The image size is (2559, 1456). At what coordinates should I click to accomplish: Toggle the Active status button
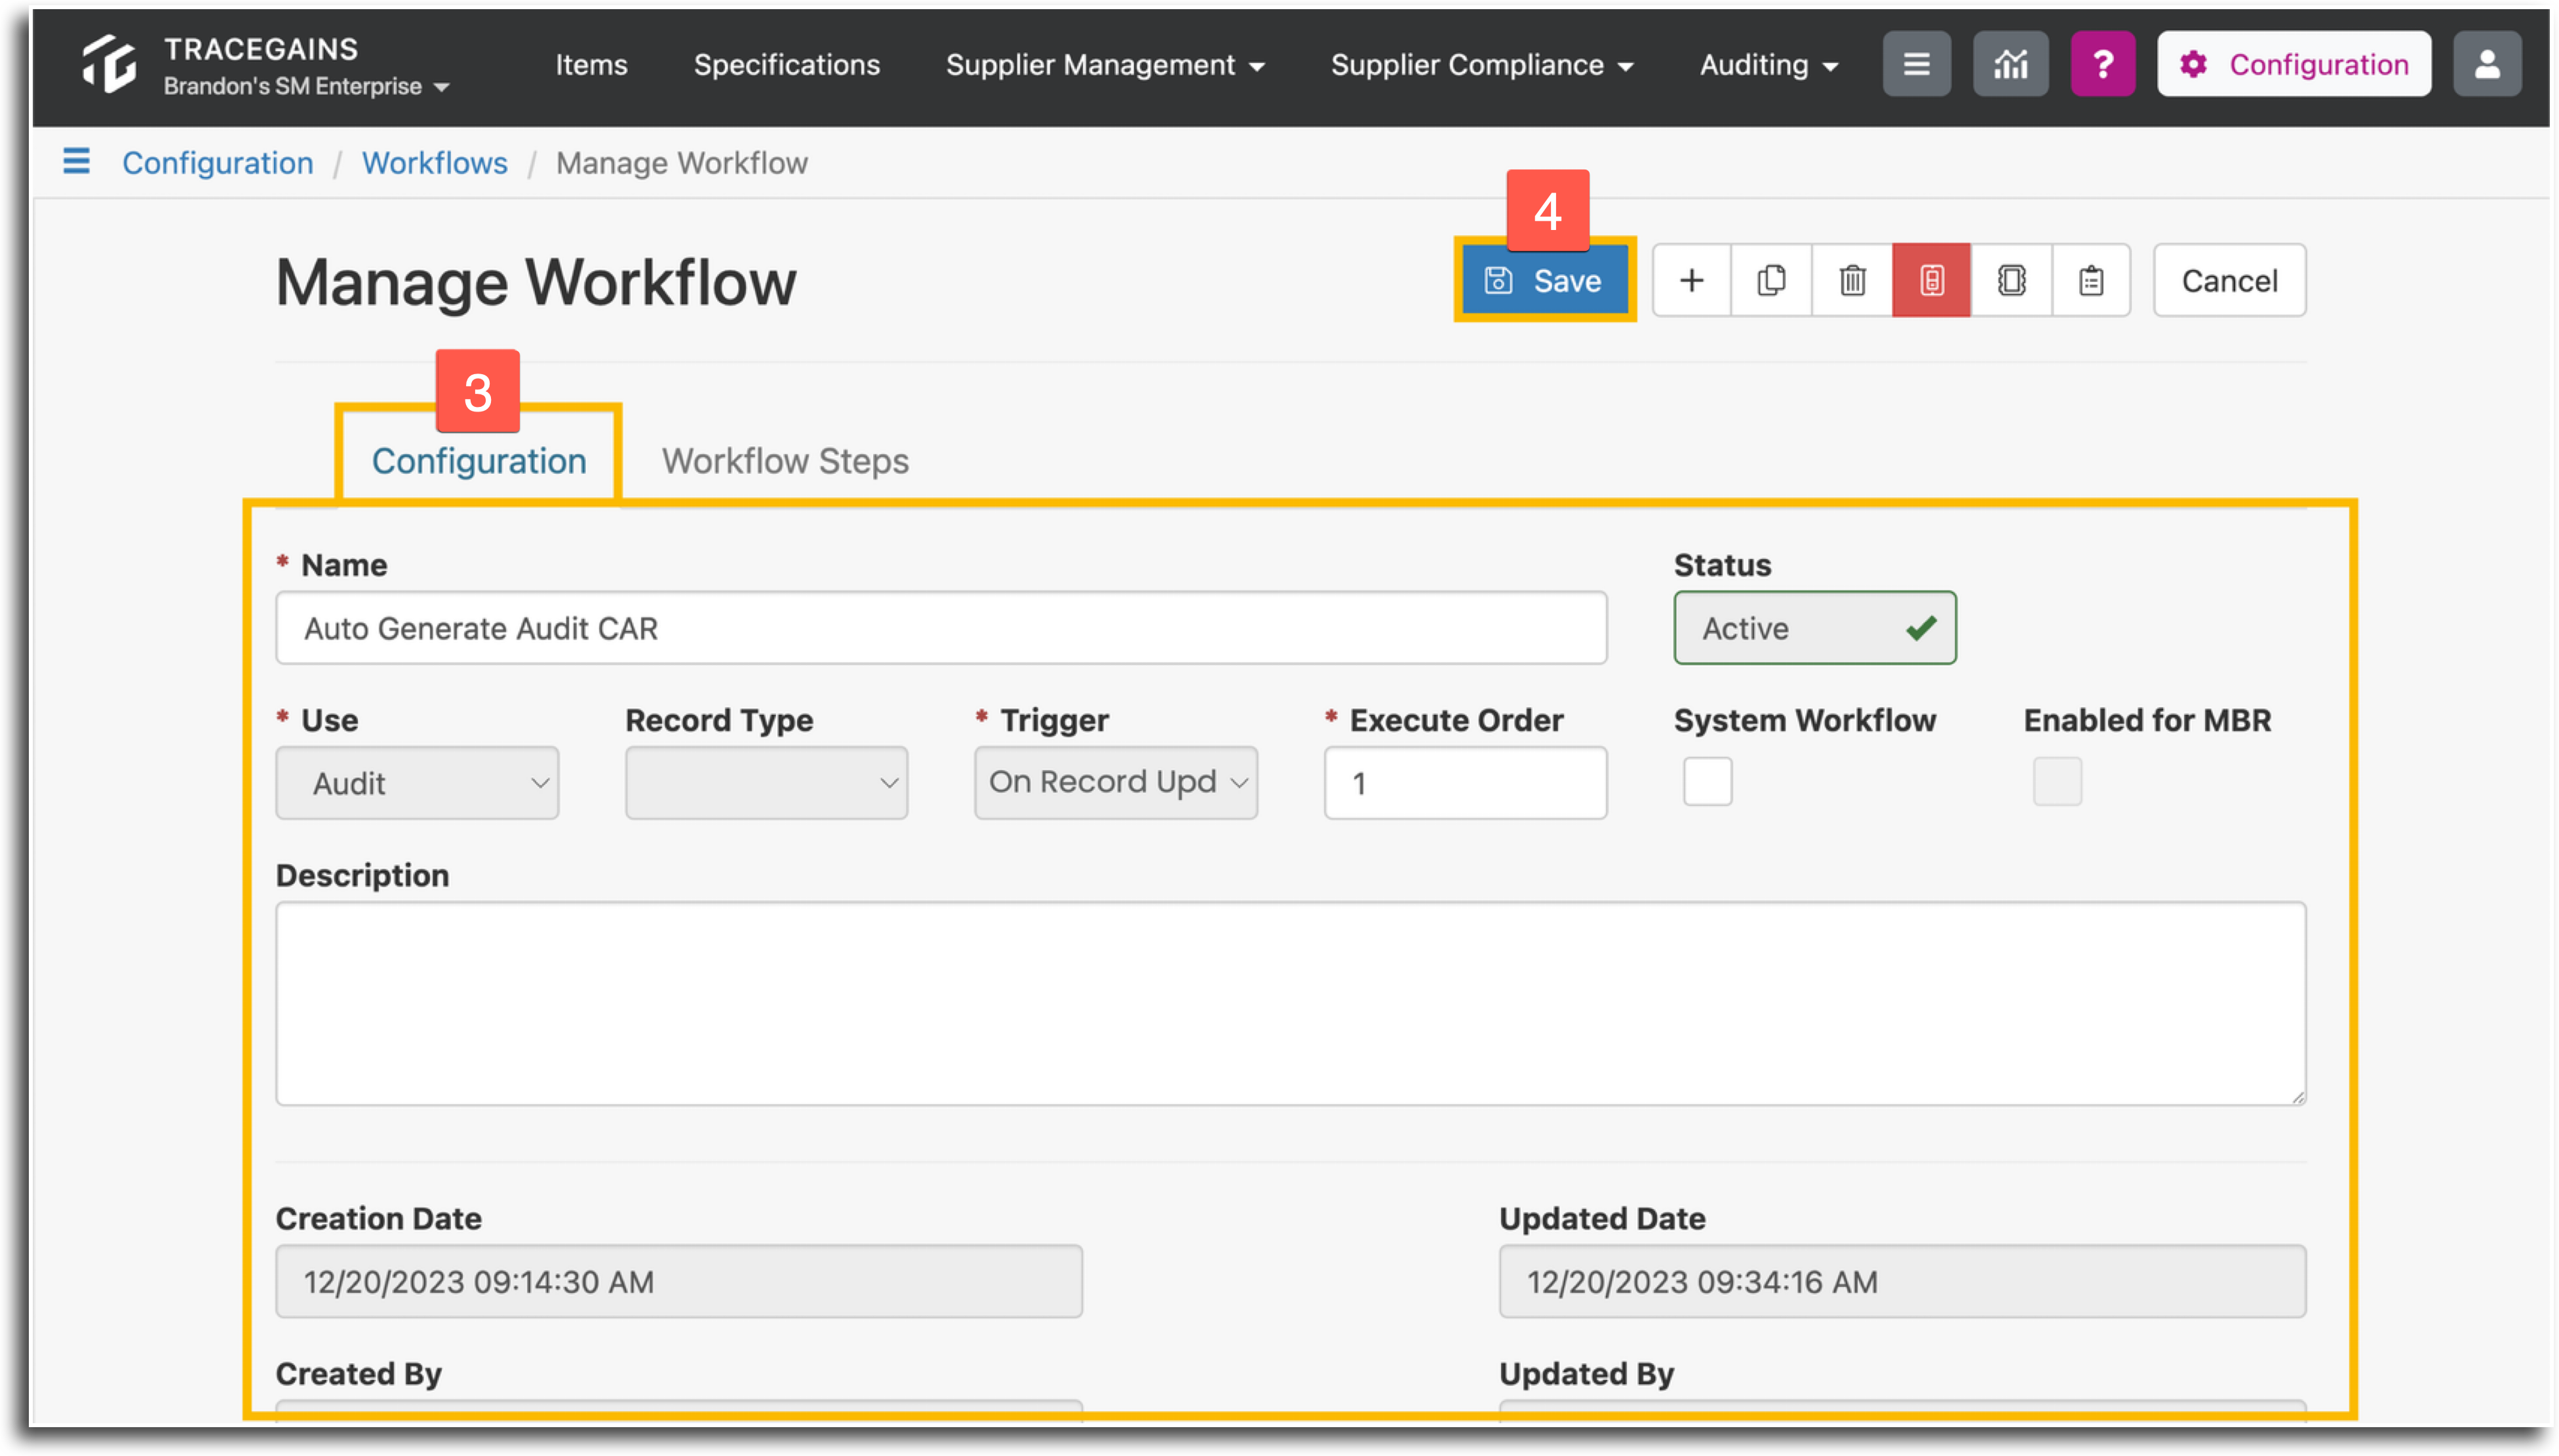click(x=1814, y=628)
